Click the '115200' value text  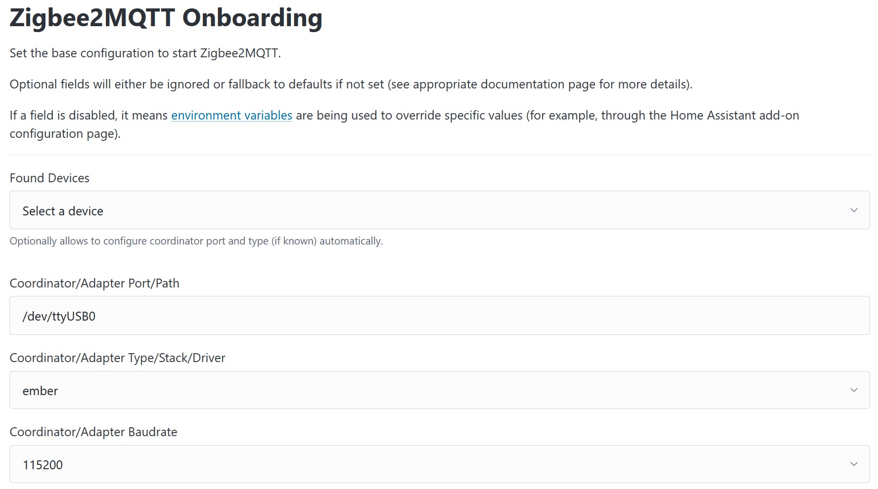(43, 465)
